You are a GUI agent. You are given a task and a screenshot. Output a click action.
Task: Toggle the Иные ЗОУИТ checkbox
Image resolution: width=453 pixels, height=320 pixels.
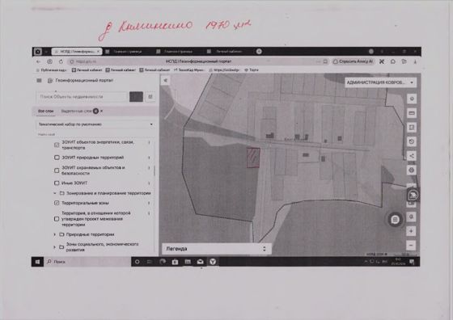[x=57, y=183]
